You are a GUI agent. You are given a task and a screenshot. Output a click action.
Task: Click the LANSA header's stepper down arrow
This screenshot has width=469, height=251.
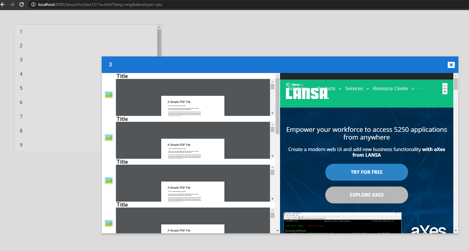click(x=445, y=92)
